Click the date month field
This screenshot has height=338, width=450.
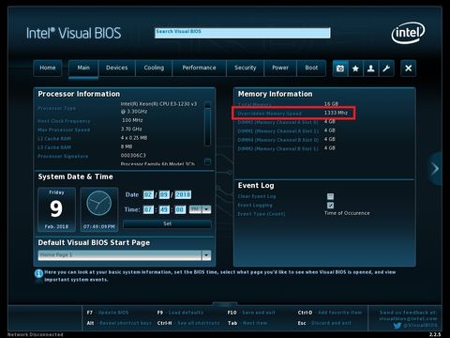pos(148,194)
